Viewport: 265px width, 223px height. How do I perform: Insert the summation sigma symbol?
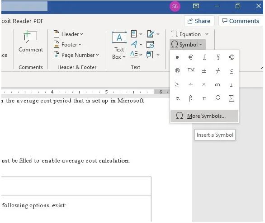pos(231,98)
